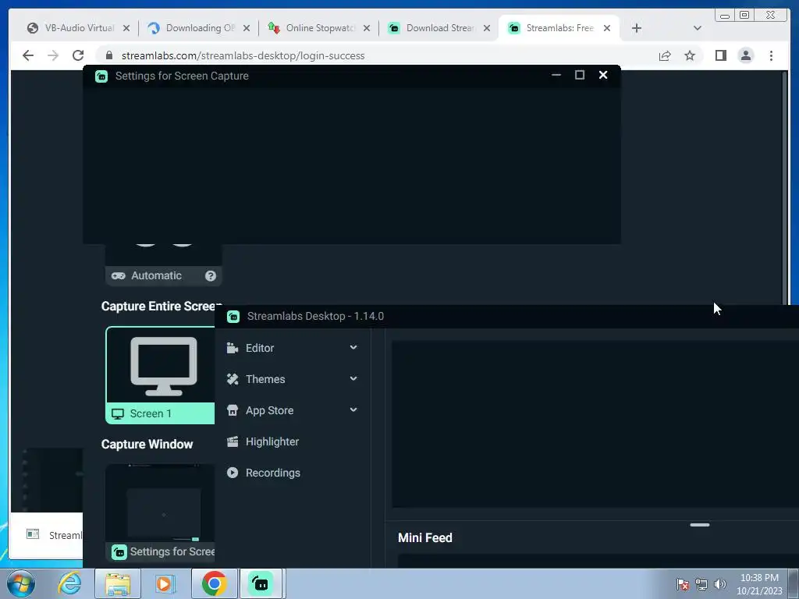Expand the Editor chevron arrow
The height and width of the screenshot is (599, 799).
click(353, 347)
